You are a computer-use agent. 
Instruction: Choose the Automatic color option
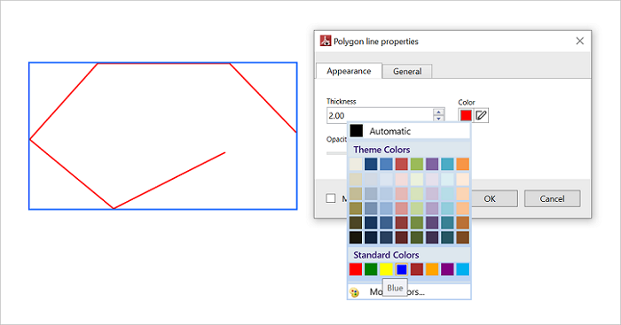pyautogui.click(x=409, y=131)
